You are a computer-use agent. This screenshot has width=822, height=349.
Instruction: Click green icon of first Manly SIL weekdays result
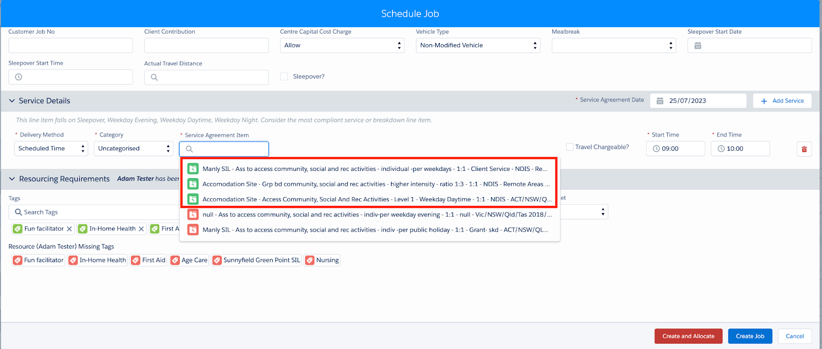coord(193,168)
